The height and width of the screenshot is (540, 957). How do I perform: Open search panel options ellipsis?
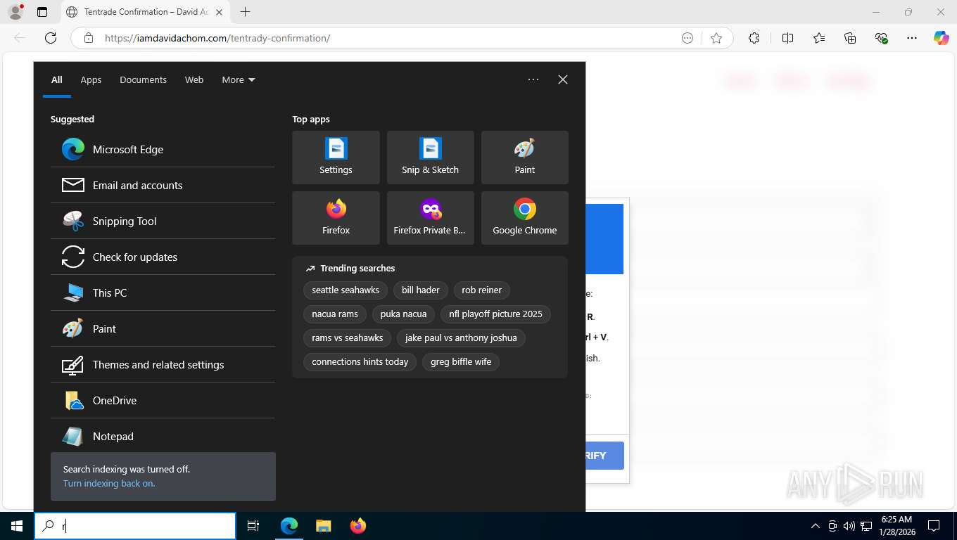(533, 79)
